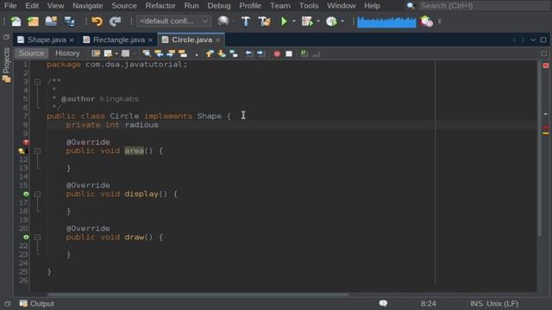Click the Profile Project icon
The height and width of the screenshot is (310, 552).
tap(331, 22)
